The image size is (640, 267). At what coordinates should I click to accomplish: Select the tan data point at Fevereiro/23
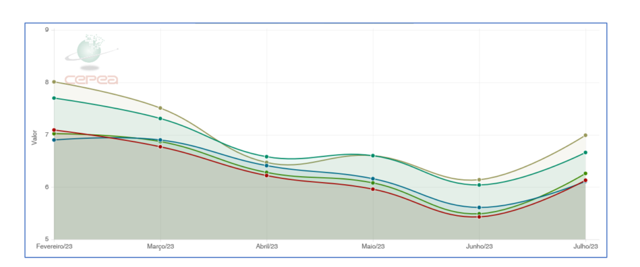point(54,82)
